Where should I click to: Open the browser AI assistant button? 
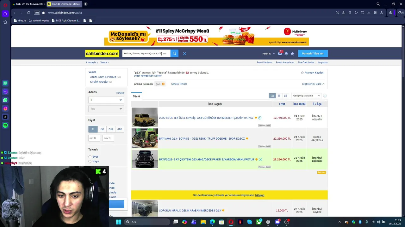pos(401,13)
